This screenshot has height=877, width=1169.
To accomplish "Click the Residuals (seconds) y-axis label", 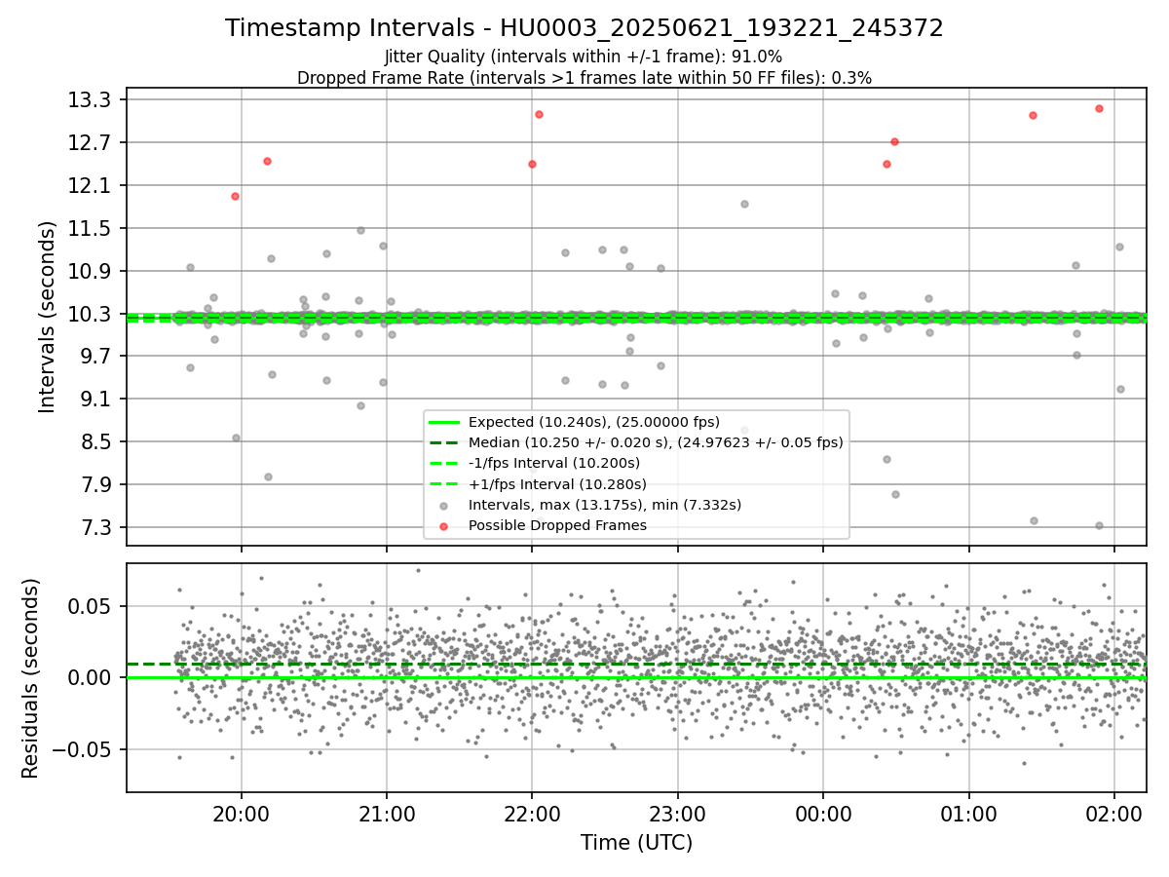I will click(30, 678).
